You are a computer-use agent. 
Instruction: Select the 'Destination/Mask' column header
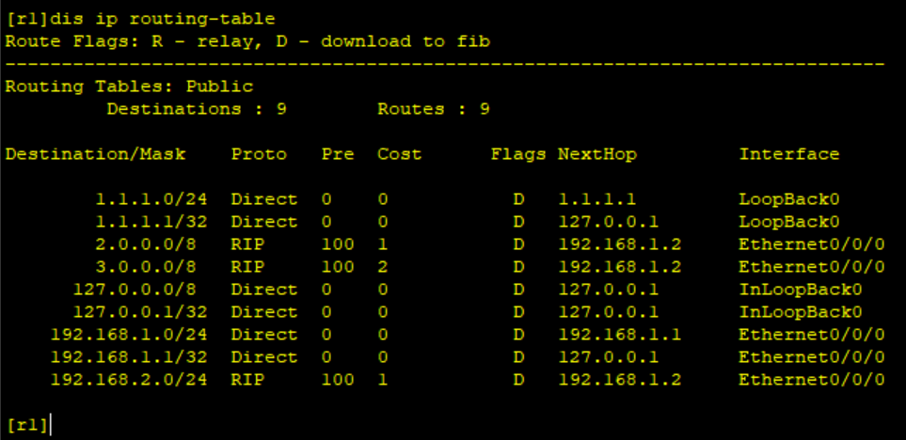coord(95,154)
